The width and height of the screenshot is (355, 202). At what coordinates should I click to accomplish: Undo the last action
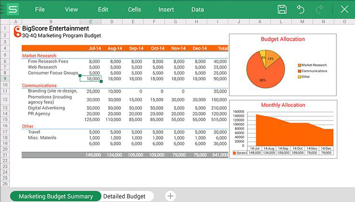point(300,9)
